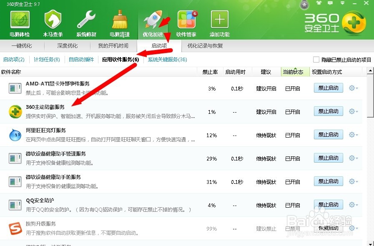Click 建议禁止 suggestion for 搜狗

coord(266,228)
